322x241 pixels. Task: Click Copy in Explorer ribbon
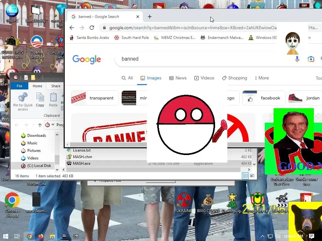click(x=40, y=100)
